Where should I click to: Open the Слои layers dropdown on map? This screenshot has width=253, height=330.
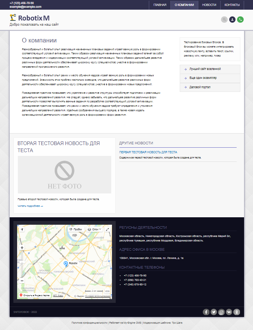95,230
